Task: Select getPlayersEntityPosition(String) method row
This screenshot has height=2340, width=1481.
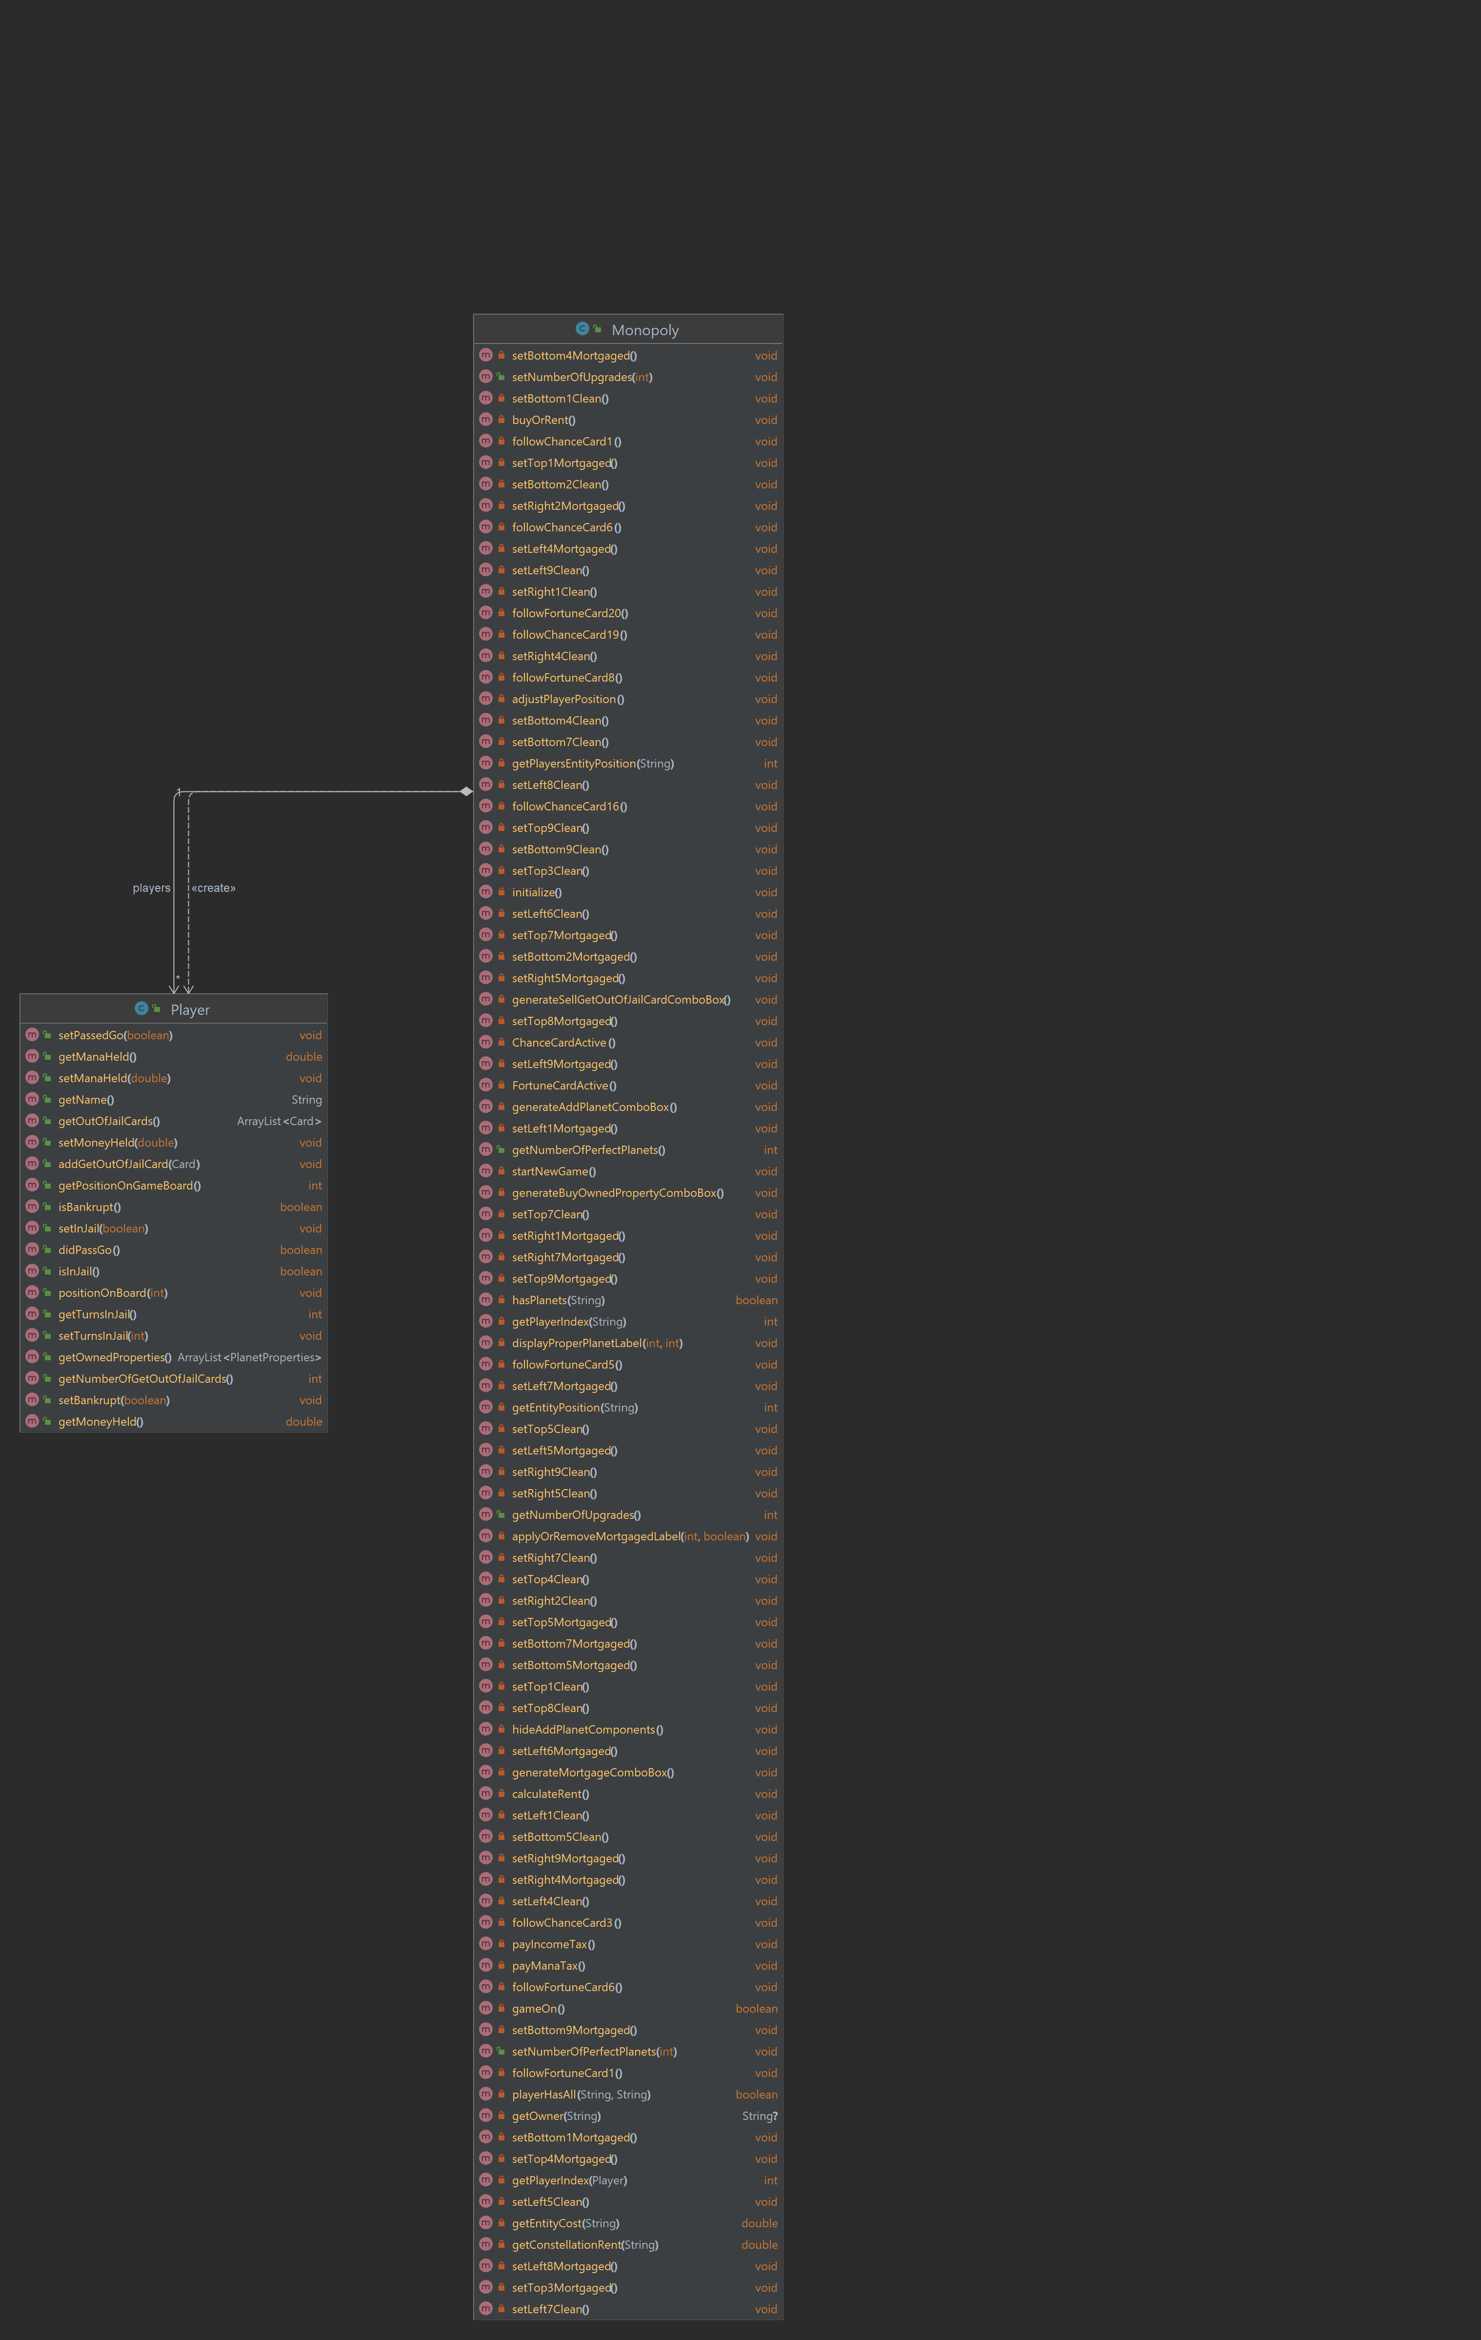Action: (x=593, y=764)
